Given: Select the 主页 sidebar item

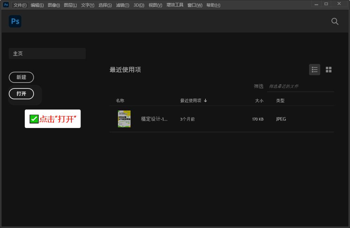Looking at the screenshot, I should [47, 54].
